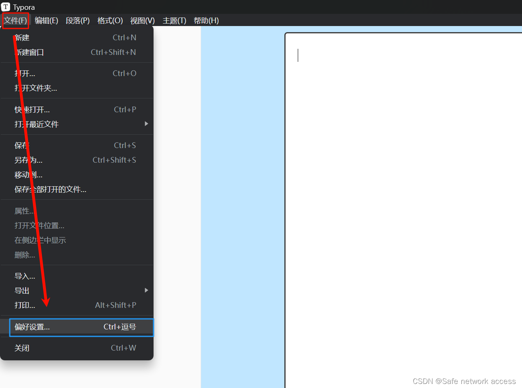Click the Typora app logo icon
The image size is (522, 388).
tap(6, 7)
